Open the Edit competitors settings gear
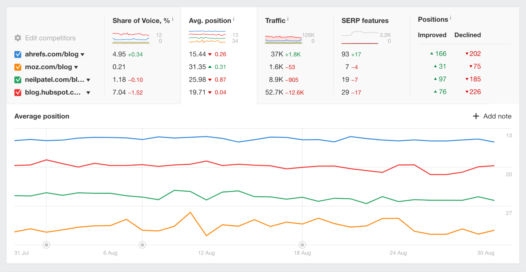The height and width of the screenshot is (272, 526). (x=17, y=38)
